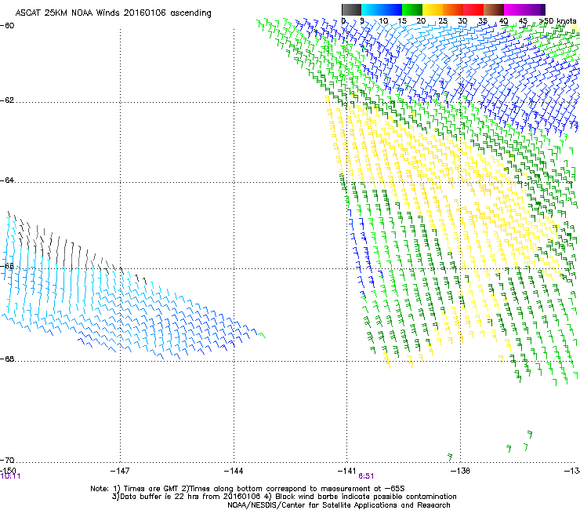
Task: Click the magenta 40-45 knots legend swatch
Action: tap(514, 9)
